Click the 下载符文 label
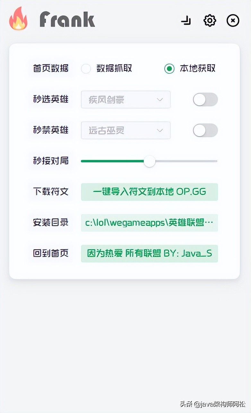 point(50,192)
